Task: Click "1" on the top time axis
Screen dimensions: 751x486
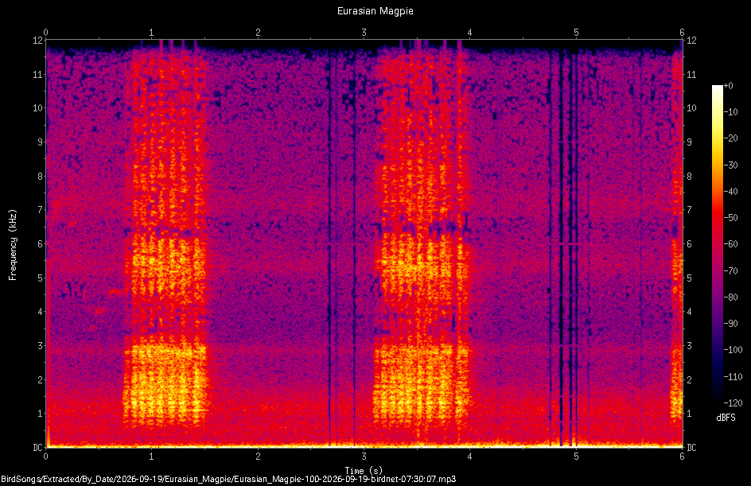Action: pyautogui.click(x=152, y=33)
